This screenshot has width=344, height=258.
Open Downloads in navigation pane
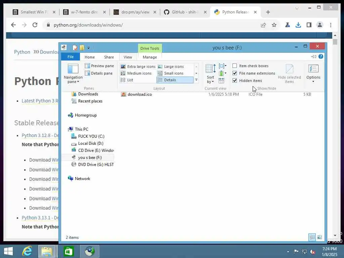coord(88,94)
